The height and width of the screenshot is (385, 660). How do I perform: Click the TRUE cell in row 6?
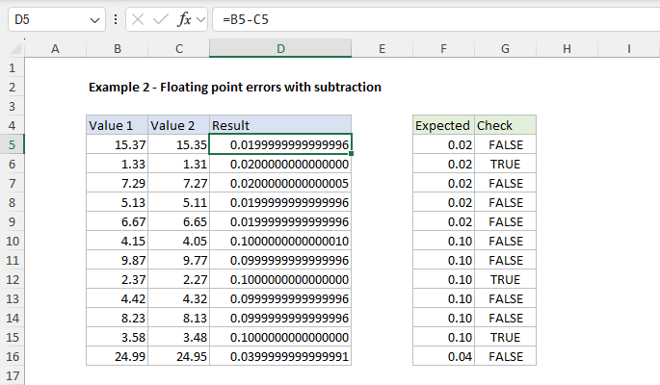pyautogui.click(x=505, y=164)
